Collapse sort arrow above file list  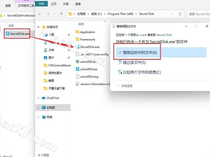(105, 21)
